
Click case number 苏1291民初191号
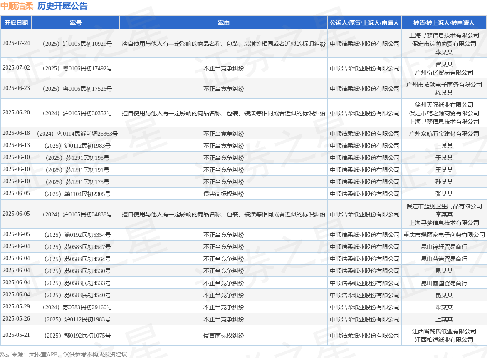pos(77,170)
